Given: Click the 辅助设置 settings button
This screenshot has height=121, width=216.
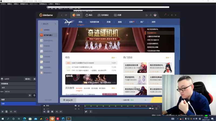Looking at the screenshot, I should pyautogui.click(x=68, y=100).
